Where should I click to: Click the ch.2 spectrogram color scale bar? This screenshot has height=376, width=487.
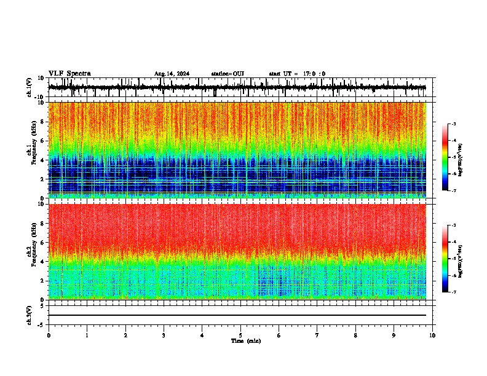(445, 259)
